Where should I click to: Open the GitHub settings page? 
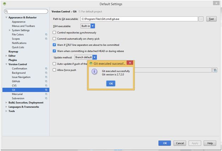click(x=16, y=81)
